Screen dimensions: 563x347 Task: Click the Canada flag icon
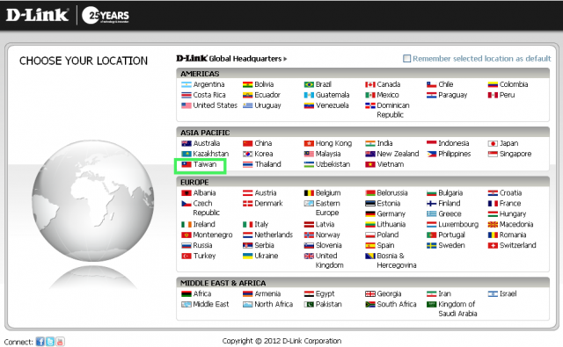tap(370, 84)
